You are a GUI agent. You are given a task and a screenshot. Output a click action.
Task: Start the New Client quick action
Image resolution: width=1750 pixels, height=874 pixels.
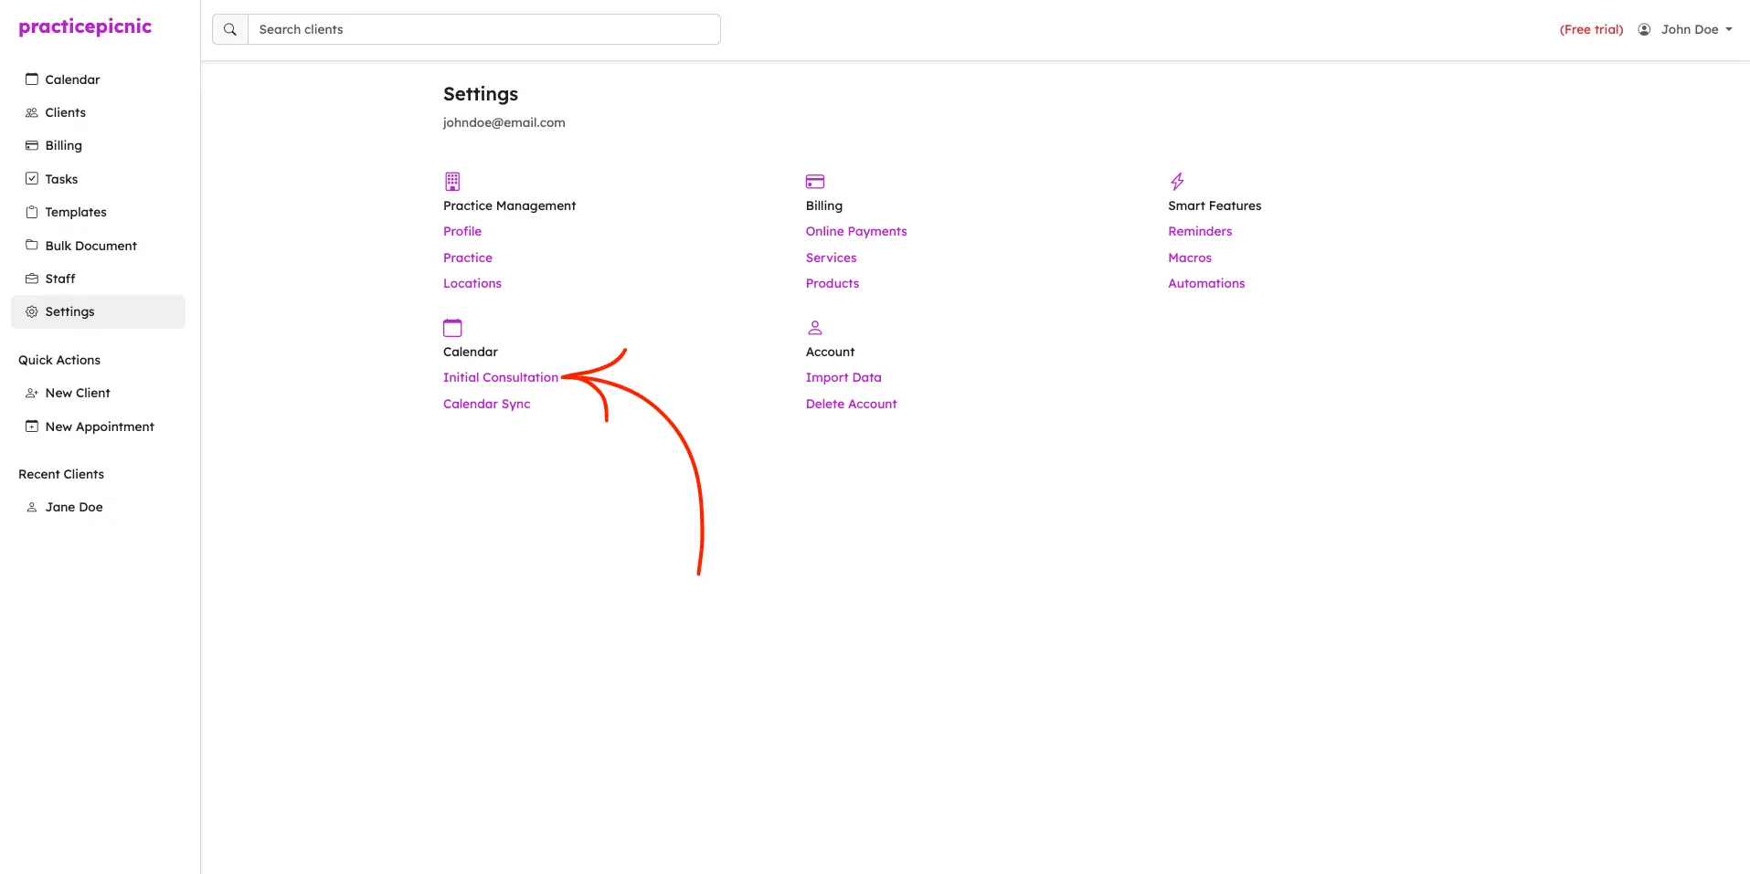(98, 393)
